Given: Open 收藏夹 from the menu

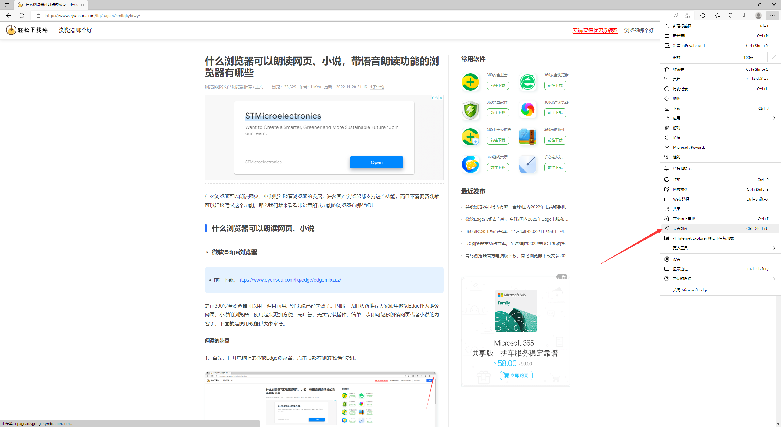Looking at the screenshot, I should point(720,69).
